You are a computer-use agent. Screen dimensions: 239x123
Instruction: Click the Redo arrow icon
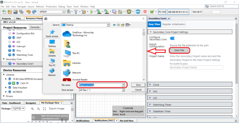click(34, 12)
